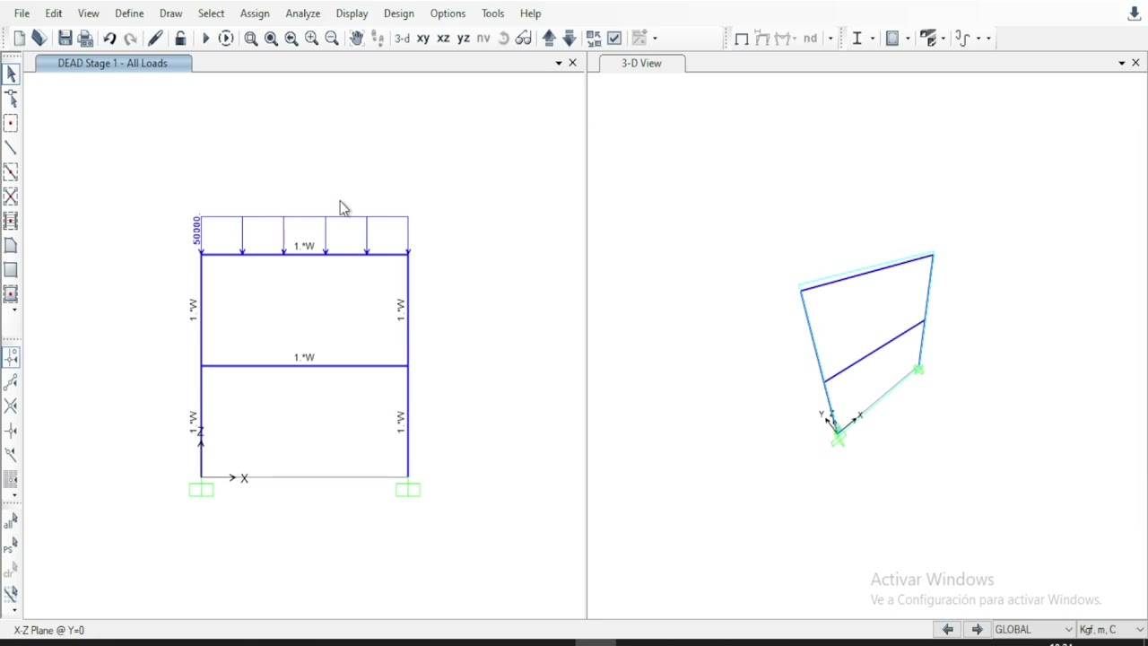Click the Open File icon

[39, 38]
